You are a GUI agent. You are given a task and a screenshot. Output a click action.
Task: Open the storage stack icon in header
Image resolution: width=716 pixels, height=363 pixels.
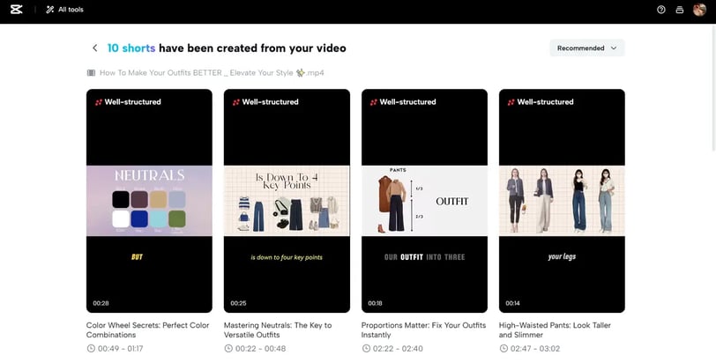pyautogui.click(x=680, y=10)
